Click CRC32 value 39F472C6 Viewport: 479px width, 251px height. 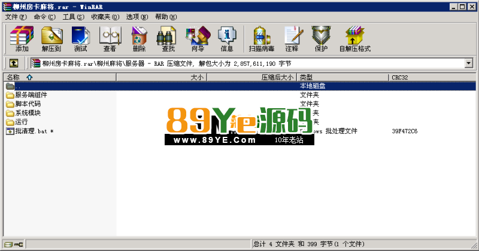(405, 131)
